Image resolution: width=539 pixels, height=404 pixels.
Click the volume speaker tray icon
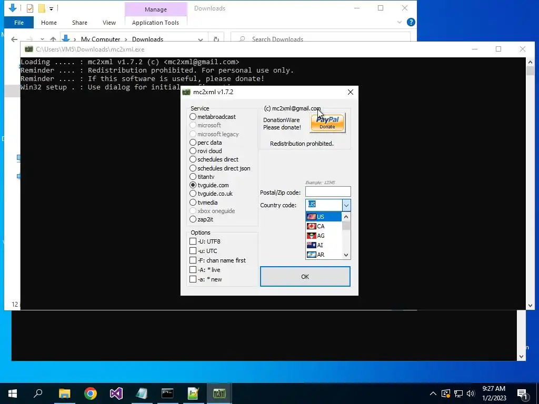tap(471, 393)
